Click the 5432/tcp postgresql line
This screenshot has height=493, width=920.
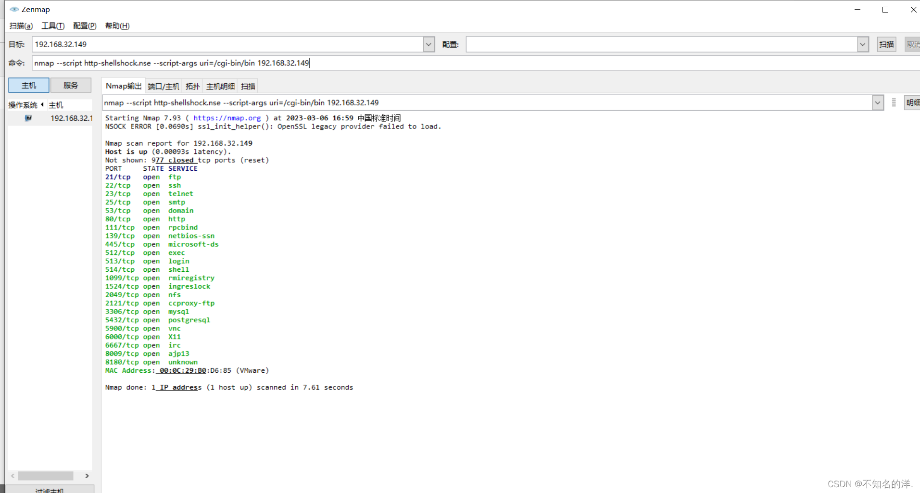(x=158, y=320)
